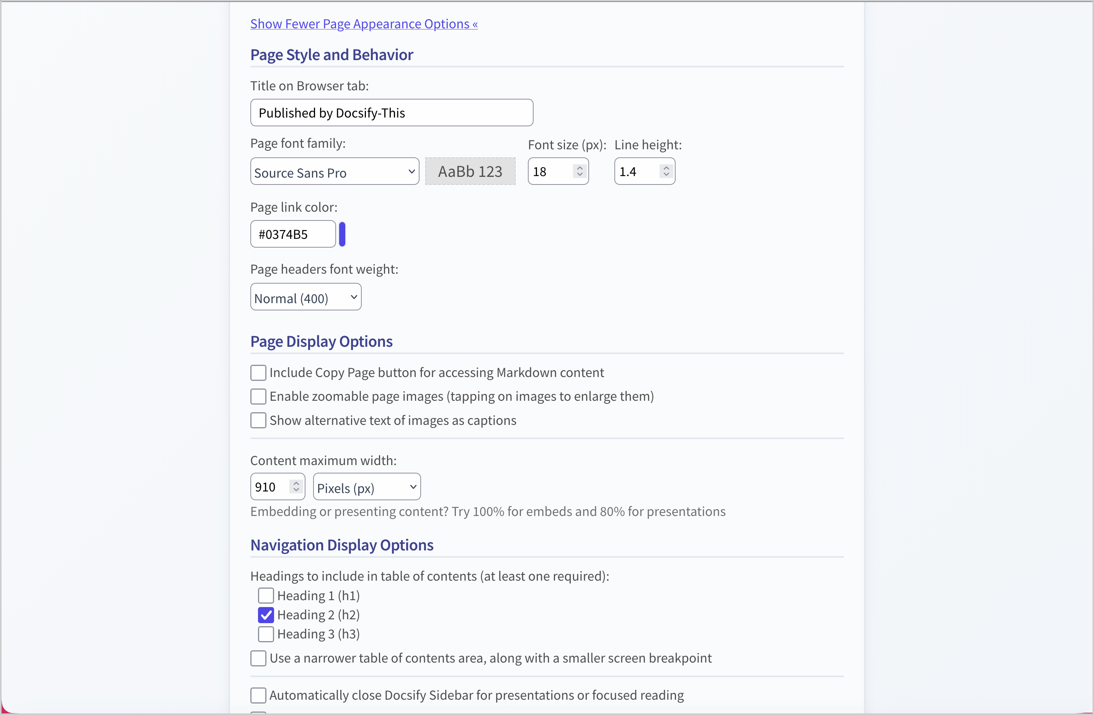The image size is (1094, 715).
Task: Click the AaBb 123 font preview box
Action: point(470,171)
